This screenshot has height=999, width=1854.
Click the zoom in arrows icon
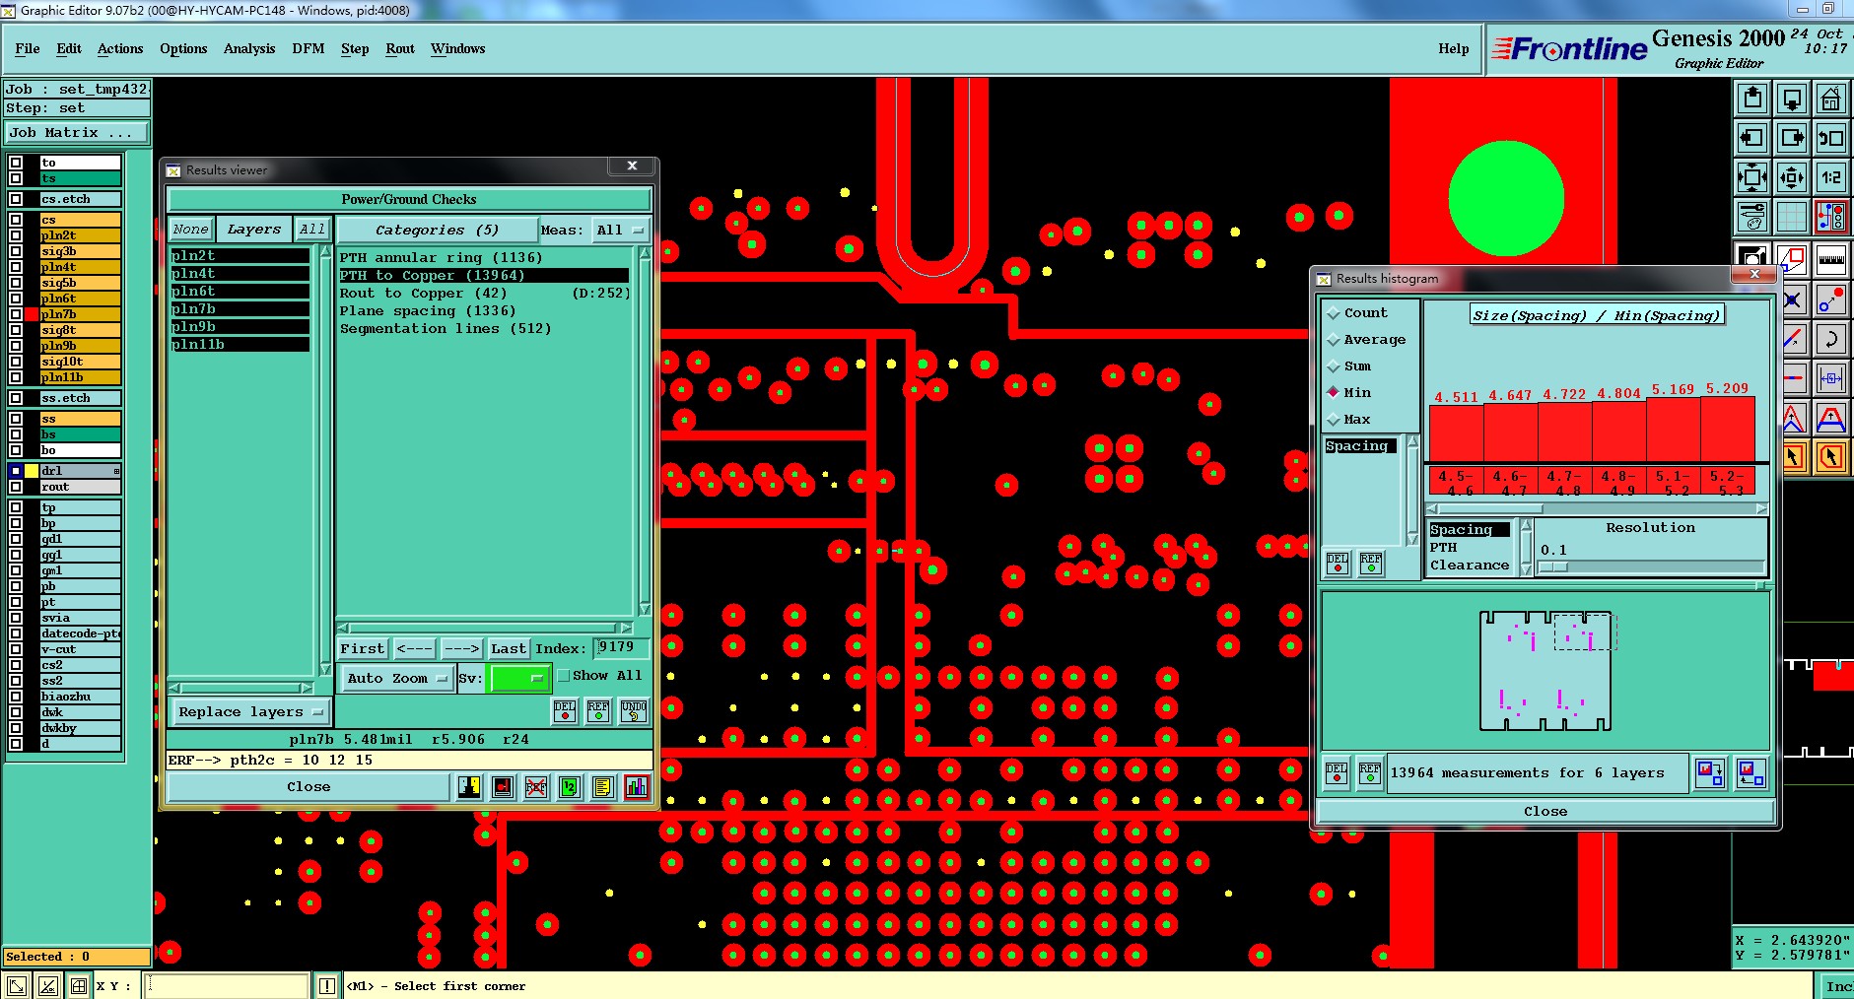pyautogui.click(x=1752, y=177)
